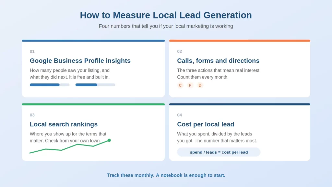Screen dimensions: 332x187
Task: Click the orange F circle badge
Action: 190,85
